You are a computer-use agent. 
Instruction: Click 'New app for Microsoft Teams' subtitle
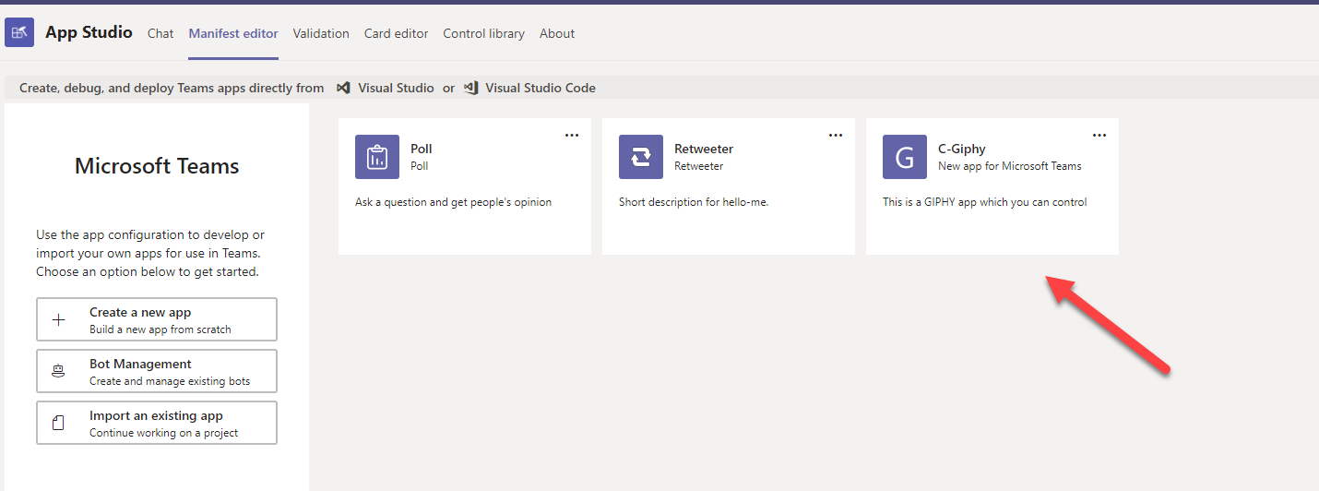coord(1010,166)
